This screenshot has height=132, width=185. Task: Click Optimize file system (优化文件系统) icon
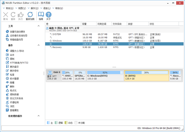[x=7, y=98]
